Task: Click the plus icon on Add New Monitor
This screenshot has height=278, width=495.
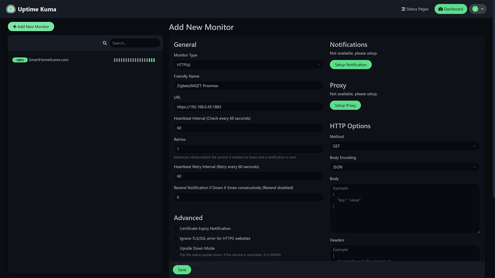Action: click(14, 27)
